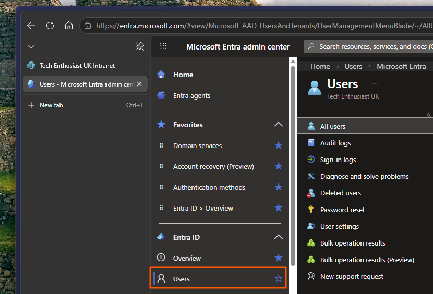Toggle the Authentication methods star
Image resolution: width=433 pixels, height=294 pixels.
click(x=279, y=187)
